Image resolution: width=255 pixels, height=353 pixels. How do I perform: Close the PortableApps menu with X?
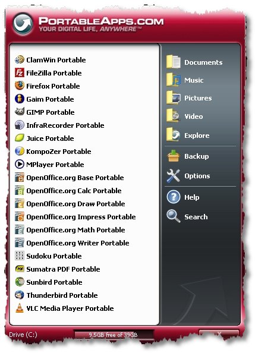[219, 334]
